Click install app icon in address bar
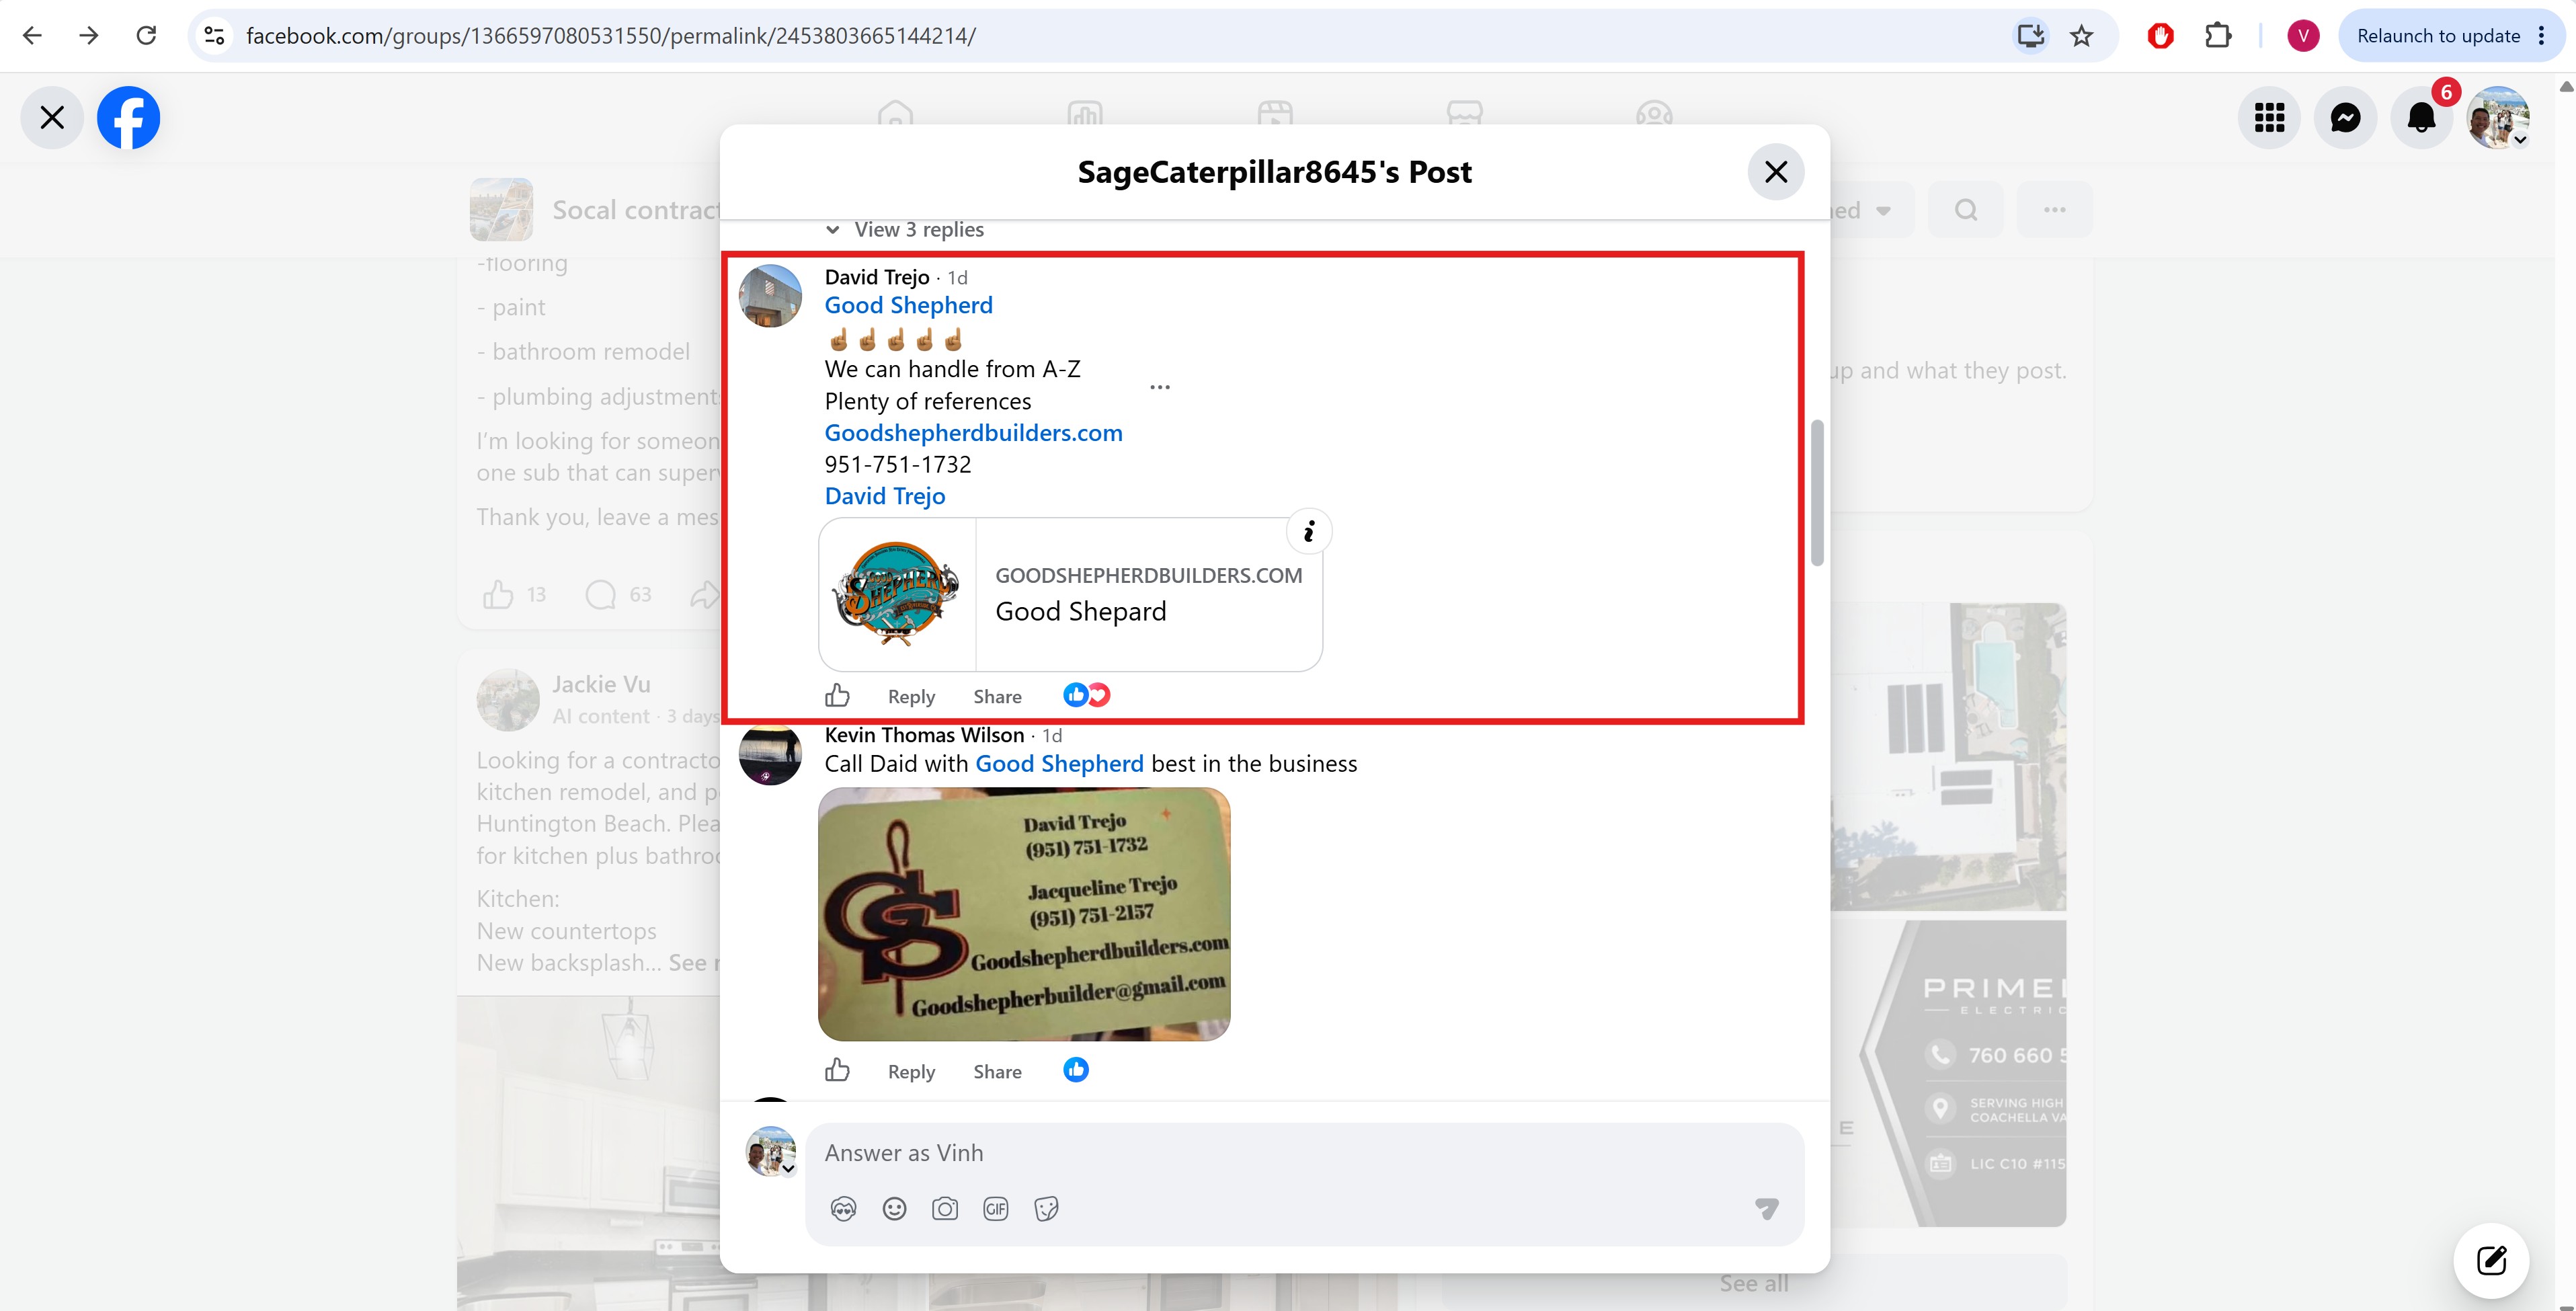Viewport: 2576px width, 1311px height. pos(2030,36)
